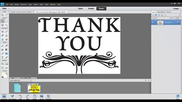This screenshot has width=182, height=102.
Task: Select the Paint Bucket tool
Action: tap(3, 50)
